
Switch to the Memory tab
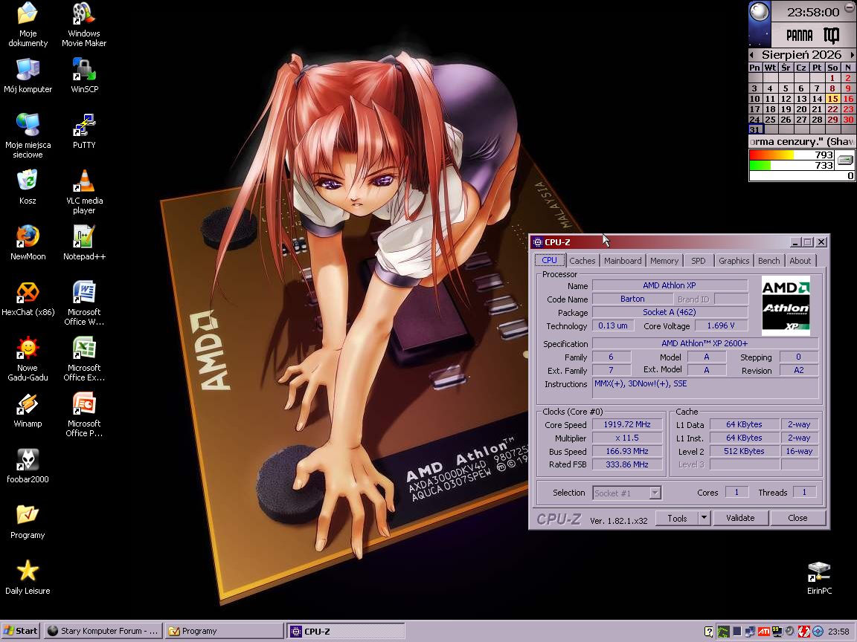pyautogui.click(x=664, y=261)
